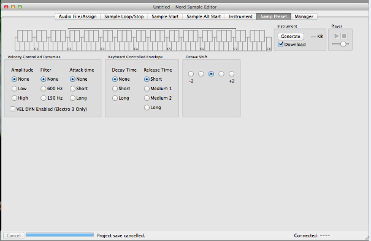Click the Cancel button

coord(13,235)
